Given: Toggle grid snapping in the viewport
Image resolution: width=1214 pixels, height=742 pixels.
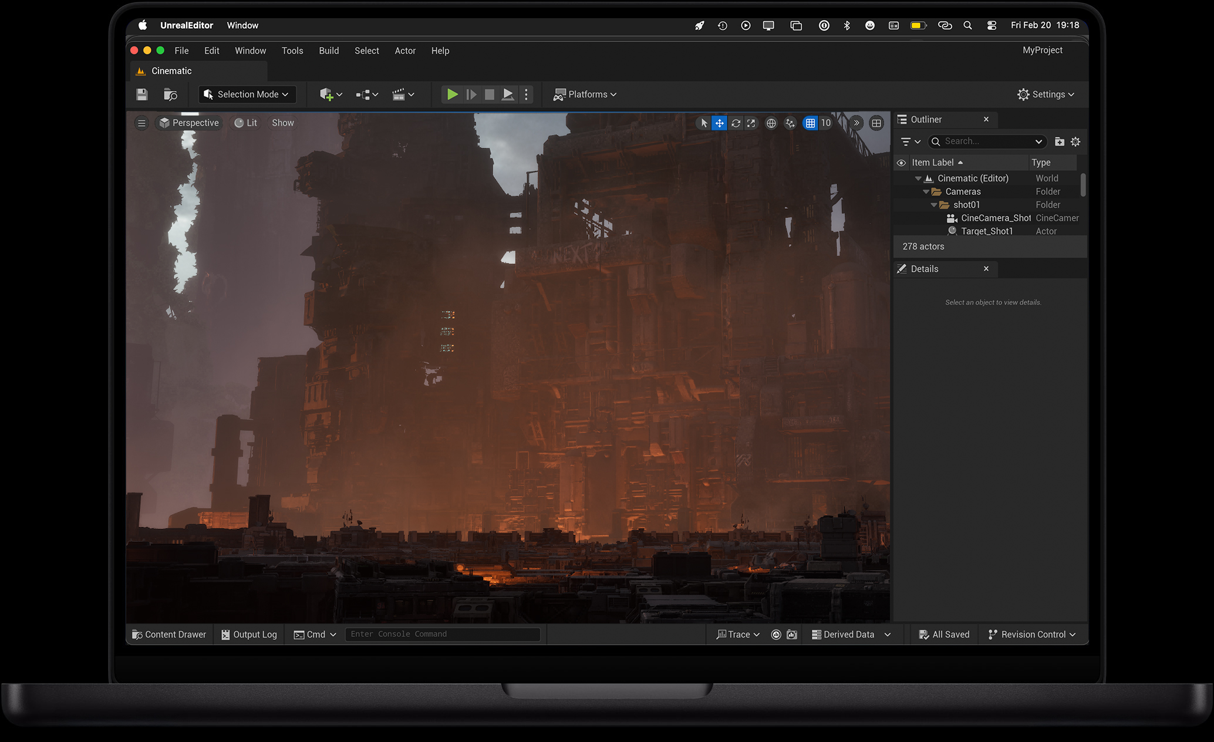Looking at the screenshot, I should pos(810,123).
